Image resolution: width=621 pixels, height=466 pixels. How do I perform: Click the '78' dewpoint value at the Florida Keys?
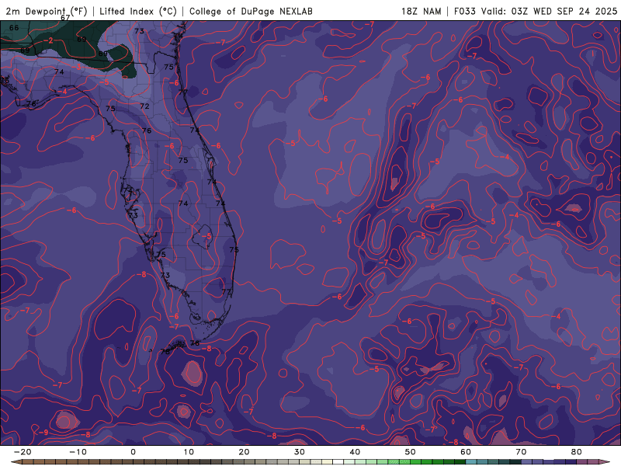point(165,351)
